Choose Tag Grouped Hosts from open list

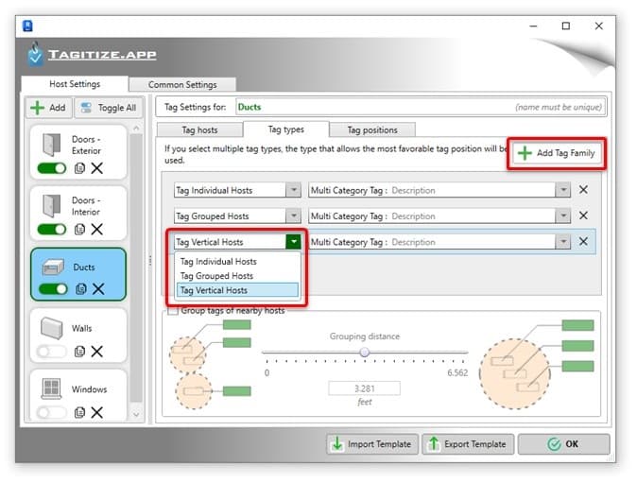tap(237, 276)
